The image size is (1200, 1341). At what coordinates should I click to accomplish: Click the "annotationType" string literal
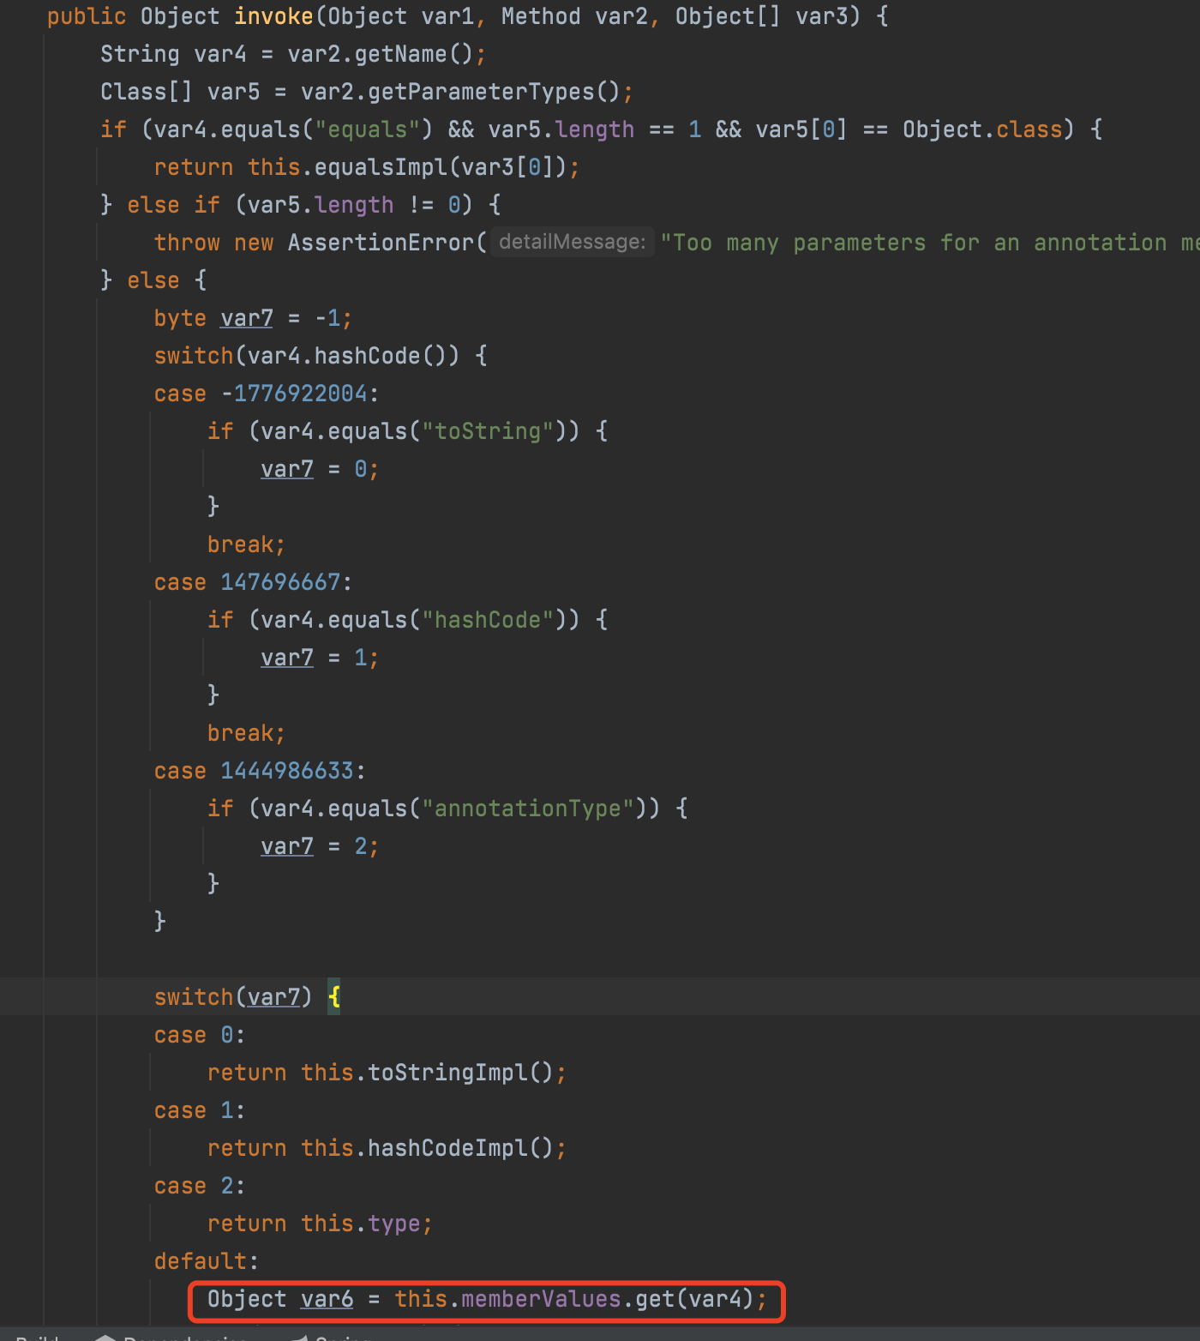[528, 809]
